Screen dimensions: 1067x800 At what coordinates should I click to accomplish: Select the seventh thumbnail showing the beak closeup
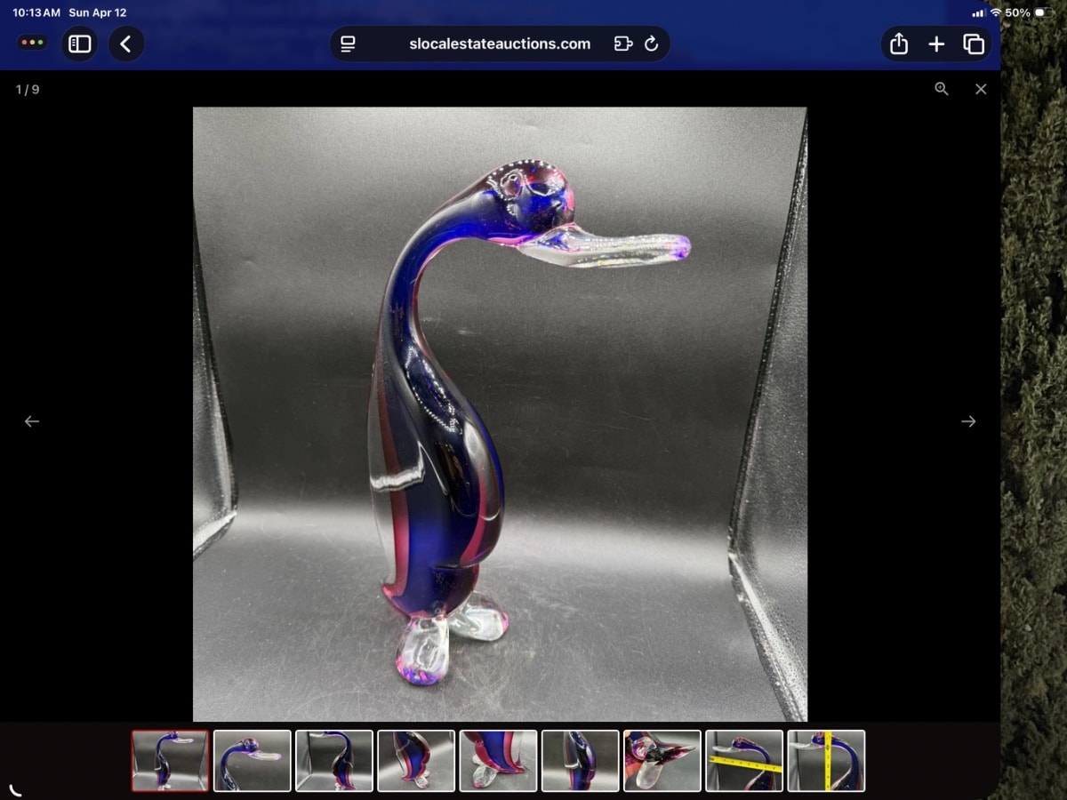tap(662, 761)
